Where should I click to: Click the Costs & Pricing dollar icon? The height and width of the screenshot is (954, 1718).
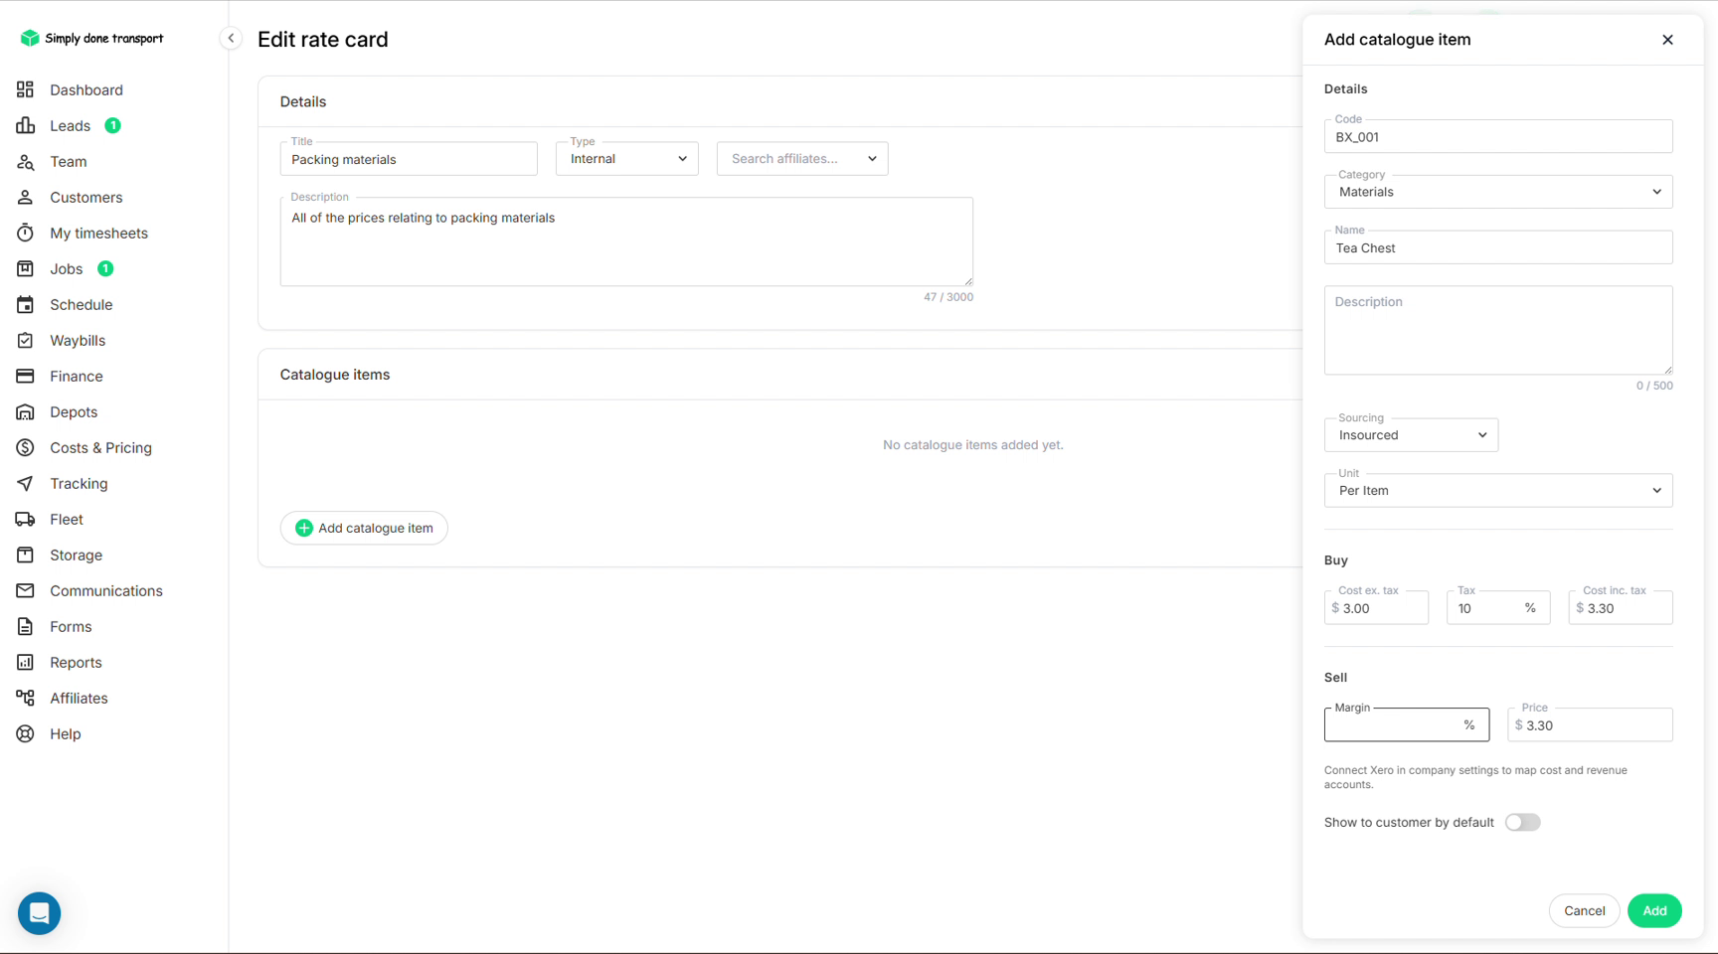click(25, 447)
